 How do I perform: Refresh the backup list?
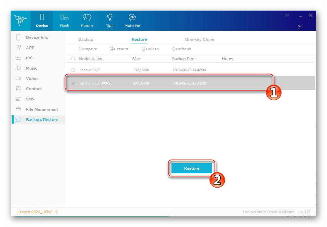(x=181, y=49)
